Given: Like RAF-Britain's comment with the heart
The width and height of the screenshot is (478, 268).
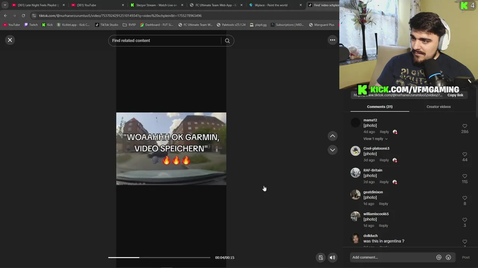Looking at the screenshot, I should point(465,176).
